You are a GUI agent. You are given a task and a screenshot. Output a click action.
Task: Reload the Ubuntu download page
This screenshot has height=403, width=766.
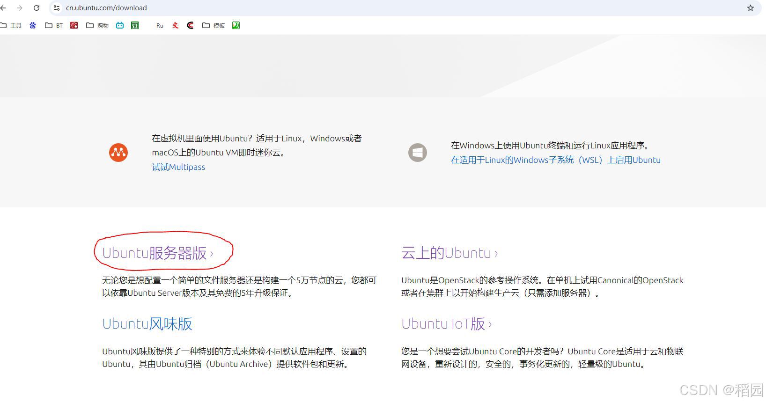point(37,8)
